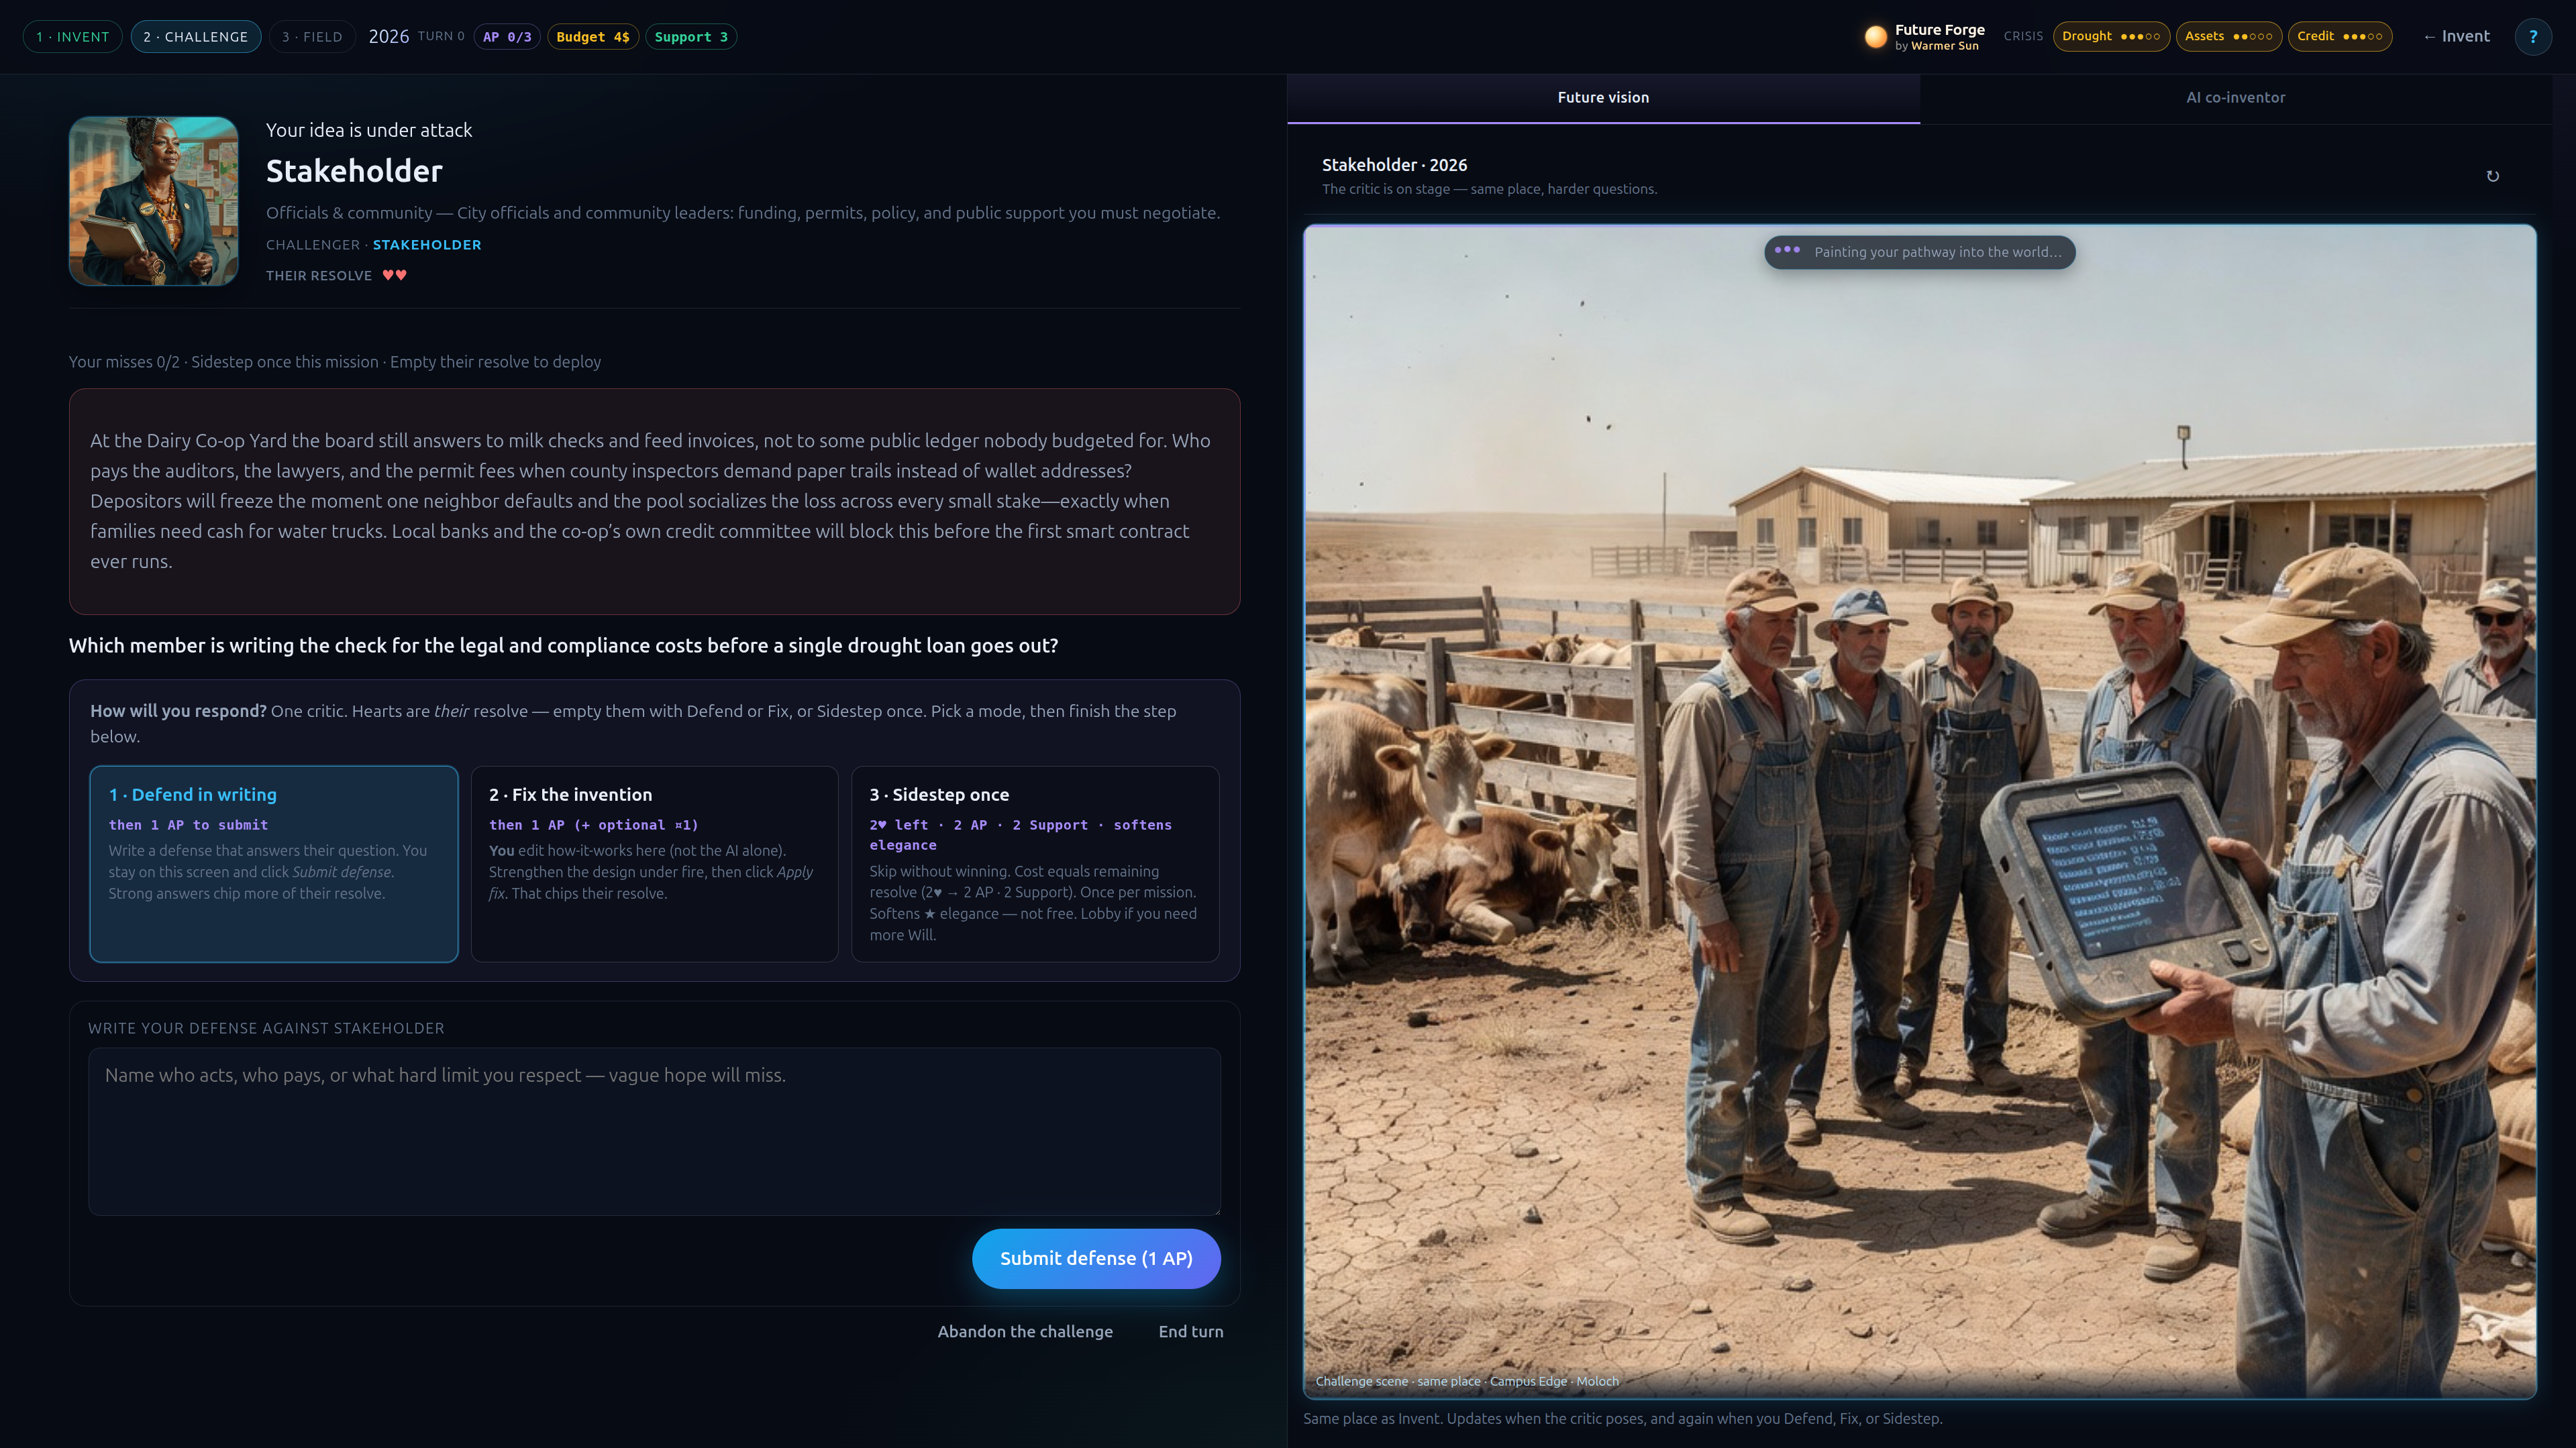Click the "Painting your pathway" status pill
The height and width of the screenshot is (1448, 2576).
tap(1919, 252)
